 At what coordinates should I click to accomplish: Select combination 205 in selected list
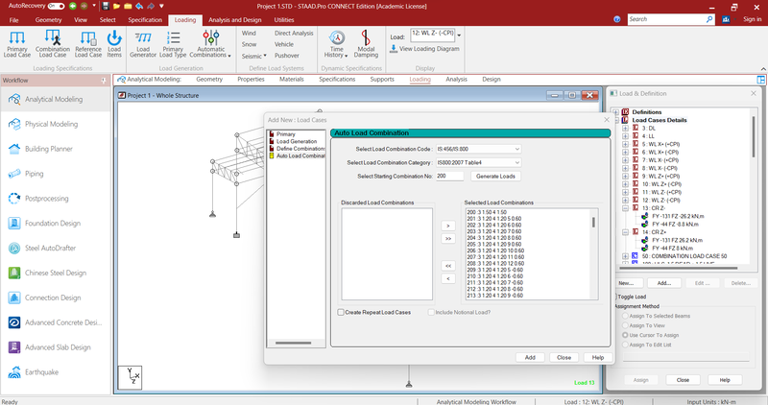coord(494,245)
